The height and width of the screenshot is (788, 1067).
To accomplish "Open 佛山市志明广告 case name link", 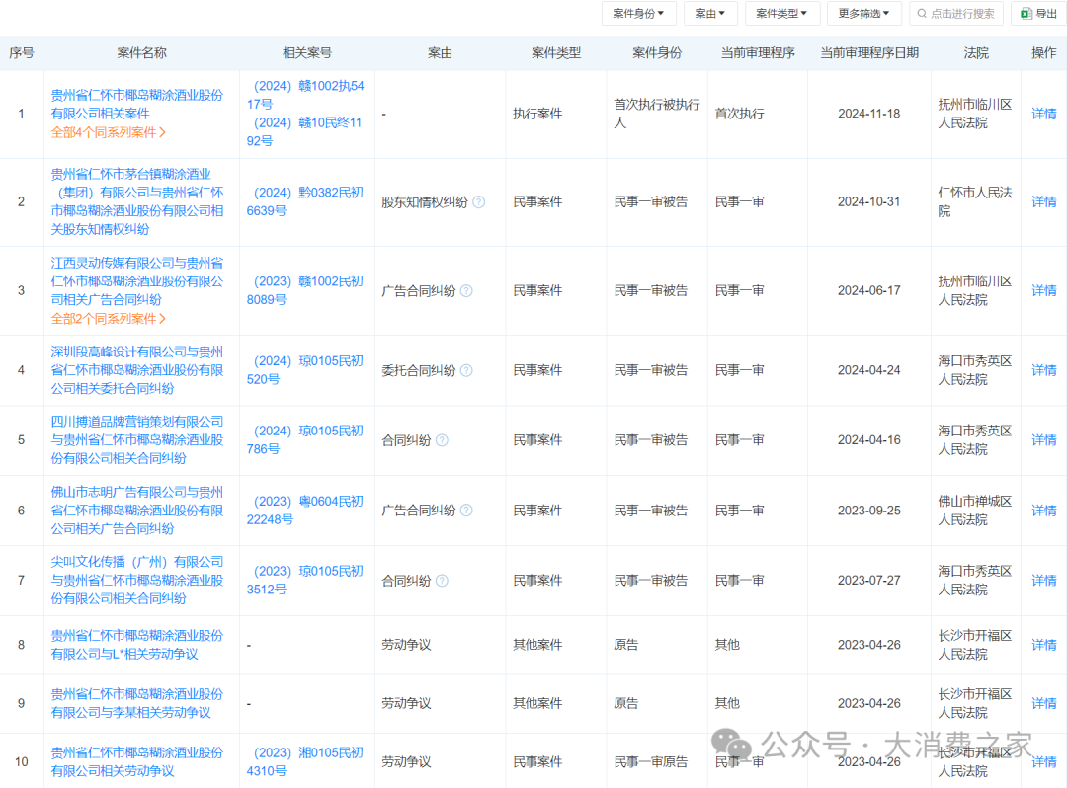I will click(136, 511).
